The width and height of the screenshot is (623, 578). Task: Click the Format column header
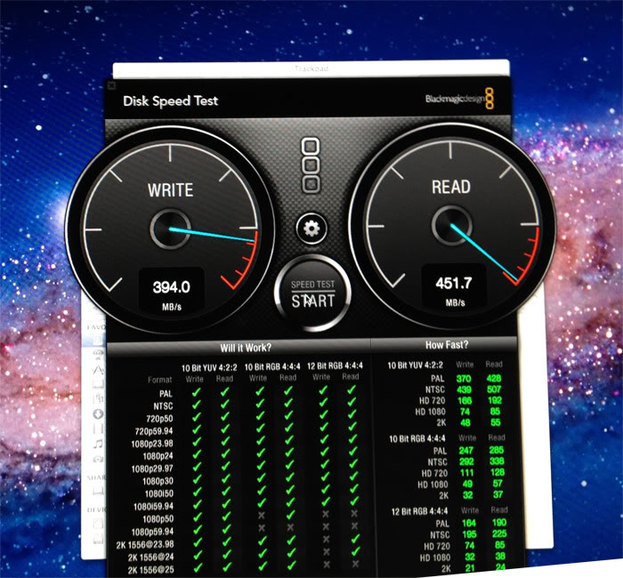(x=159, y=380)
